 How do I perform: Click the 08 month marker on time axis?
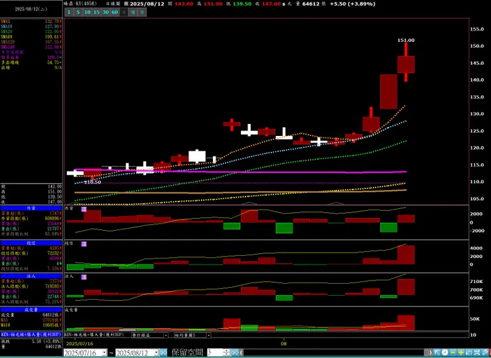(284, 343)
